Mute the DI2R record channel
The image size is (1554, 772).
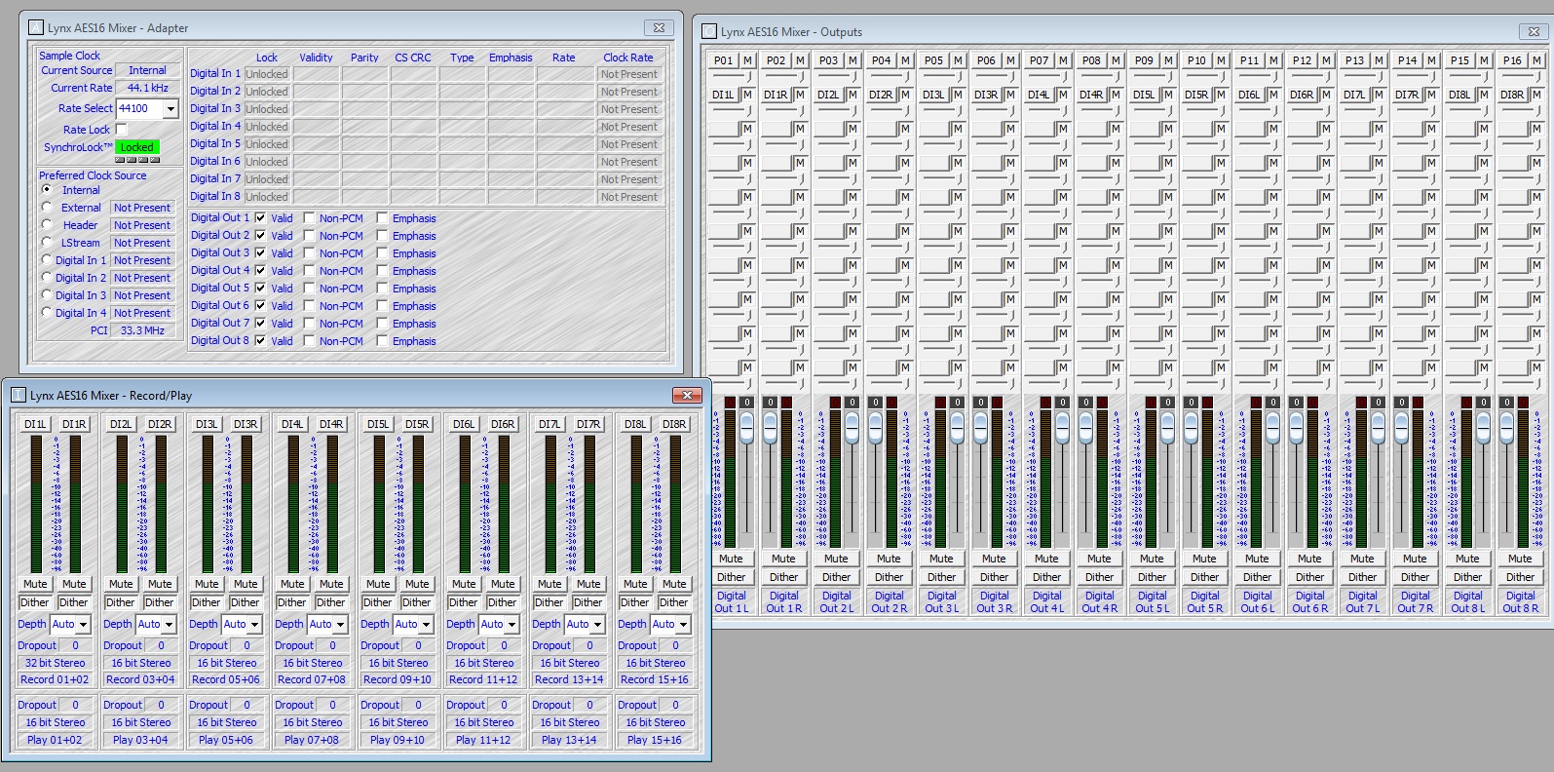160,584
